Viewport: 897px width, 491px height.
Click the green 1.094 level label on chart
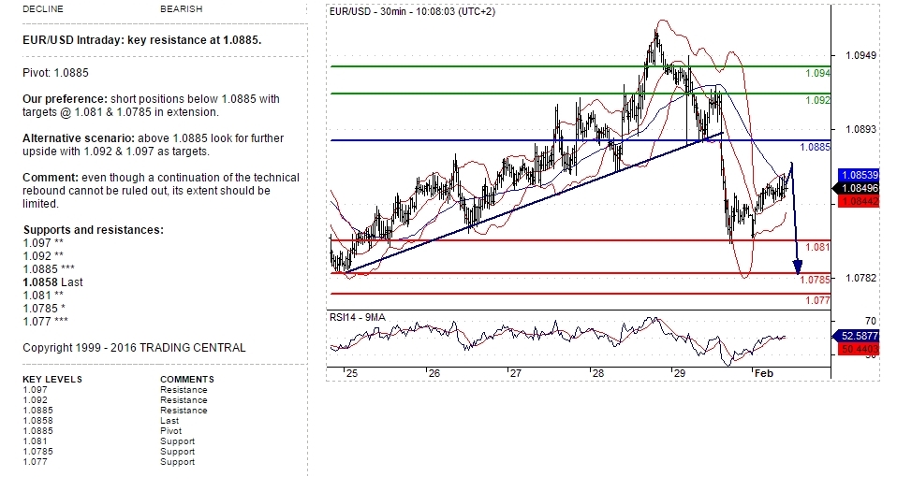(816, 73)
